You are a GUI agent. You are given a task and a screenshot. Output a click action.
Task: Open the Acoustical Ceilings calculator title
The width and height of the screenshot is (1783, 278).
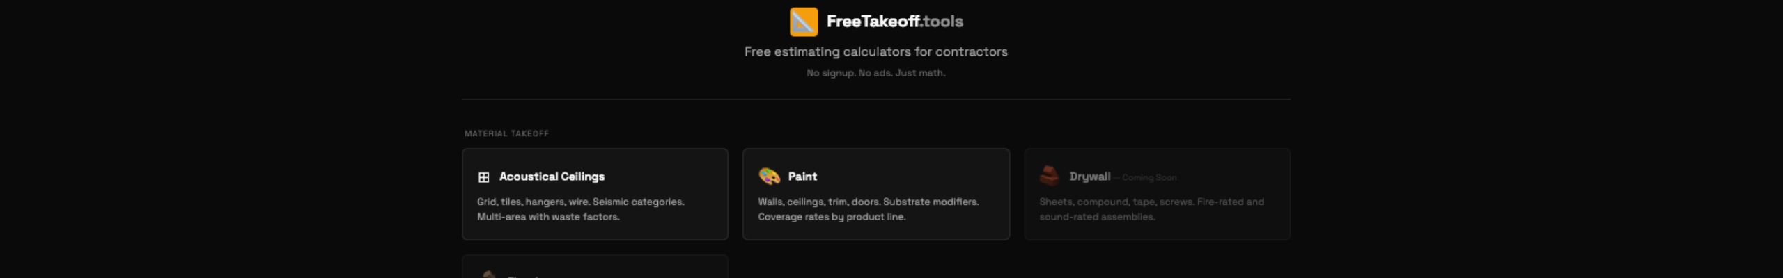point(552,177)
